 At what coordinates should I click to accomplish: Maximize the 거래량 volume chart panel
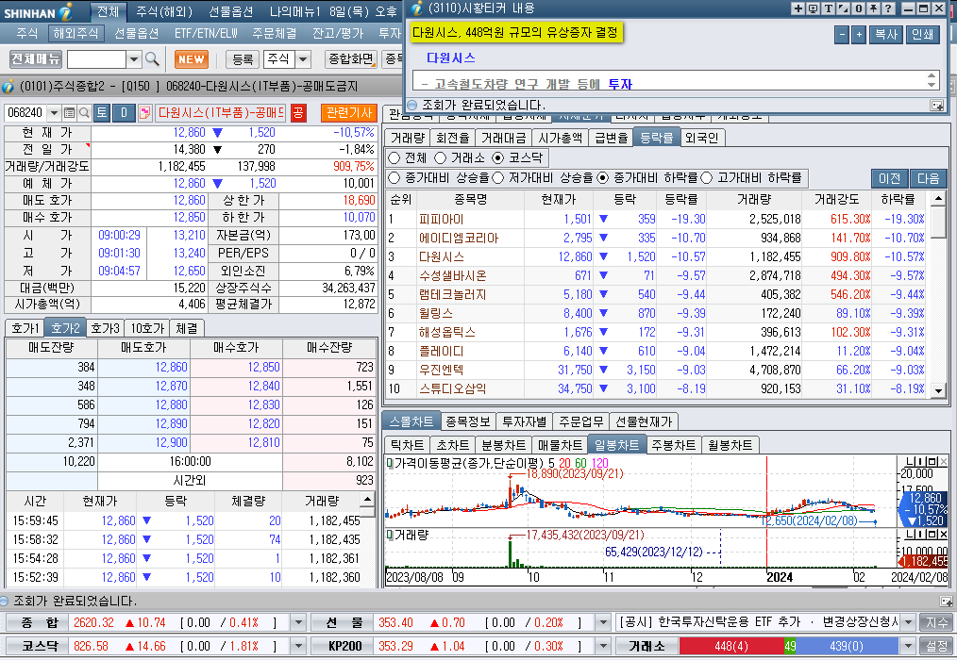click(932, 535)
